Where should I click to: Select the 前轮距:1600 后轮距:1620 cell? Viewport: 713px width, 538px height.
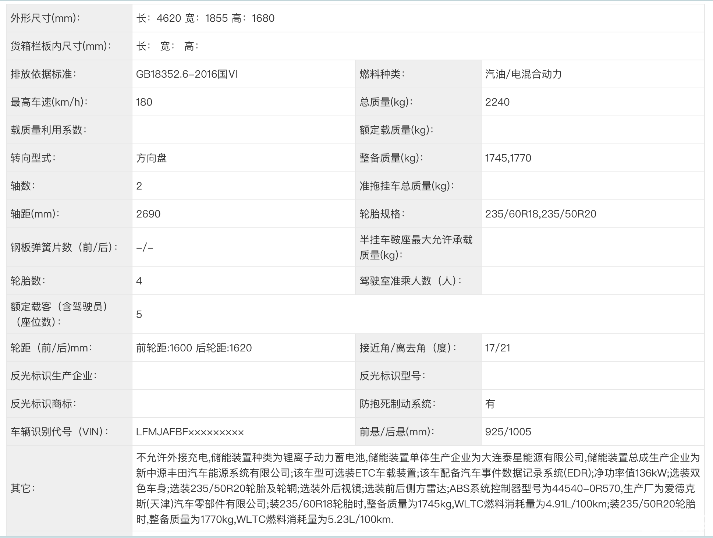point(194,348)
